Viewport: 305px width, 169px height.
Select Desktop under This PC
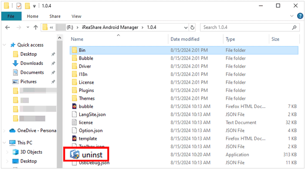pyautogui.click(x=29, y=161)
